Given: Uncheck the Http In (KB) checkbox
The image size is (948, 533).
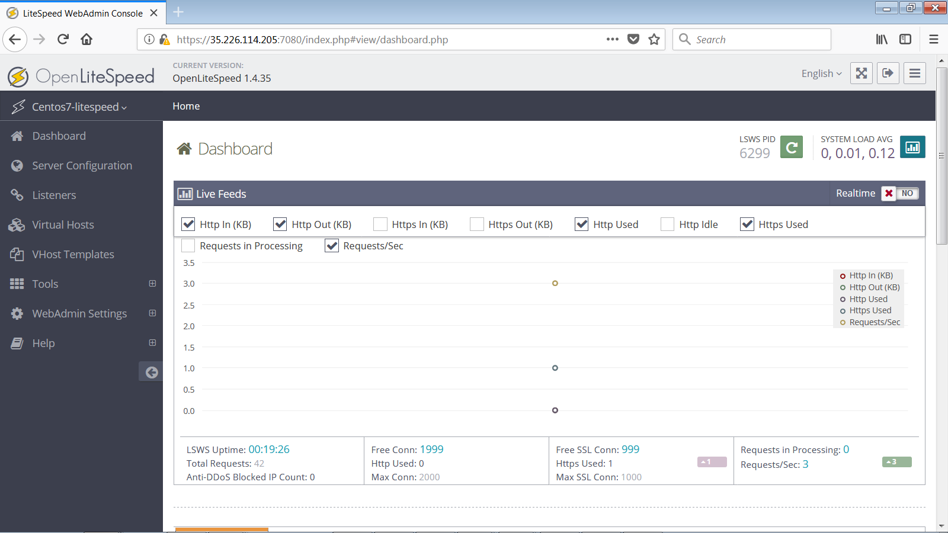Looking at the screenshot, I should (188, 224).
